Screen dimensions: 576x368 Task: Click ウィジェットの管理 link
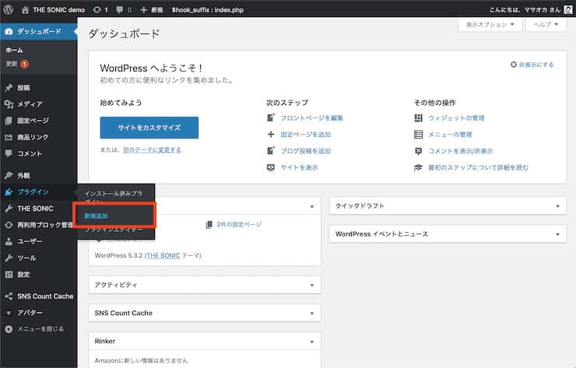pos(456,118)
